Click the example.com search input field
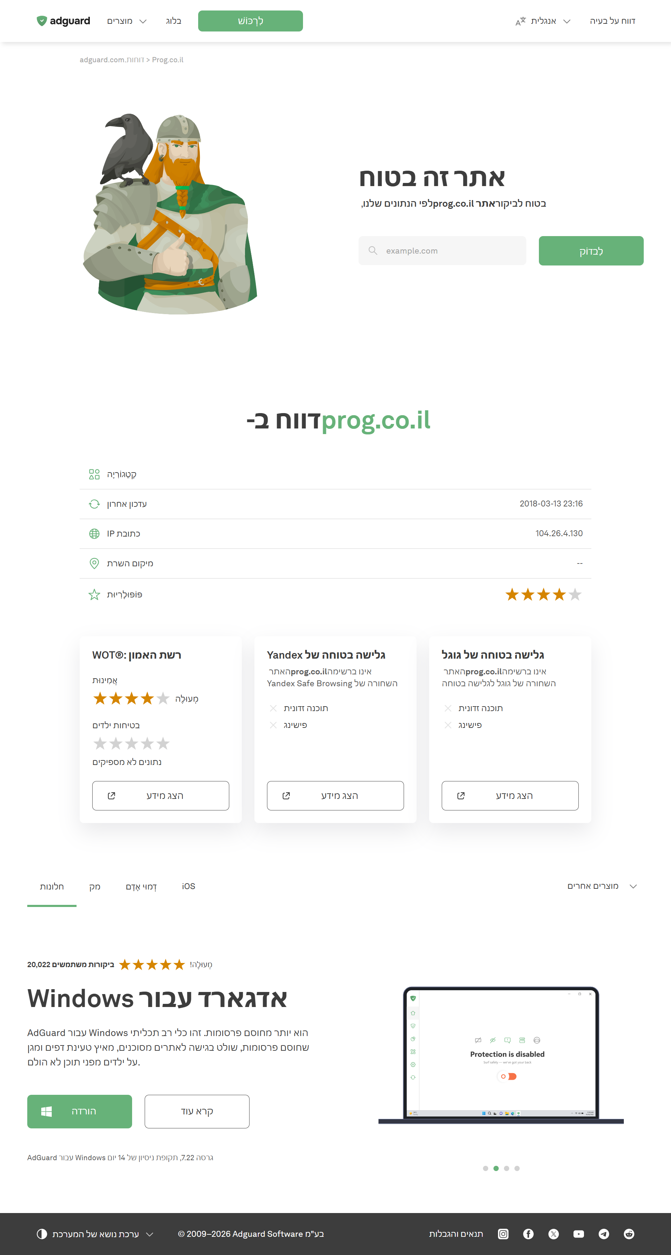Screen dimensions: 671x1255 pos(442,251)
